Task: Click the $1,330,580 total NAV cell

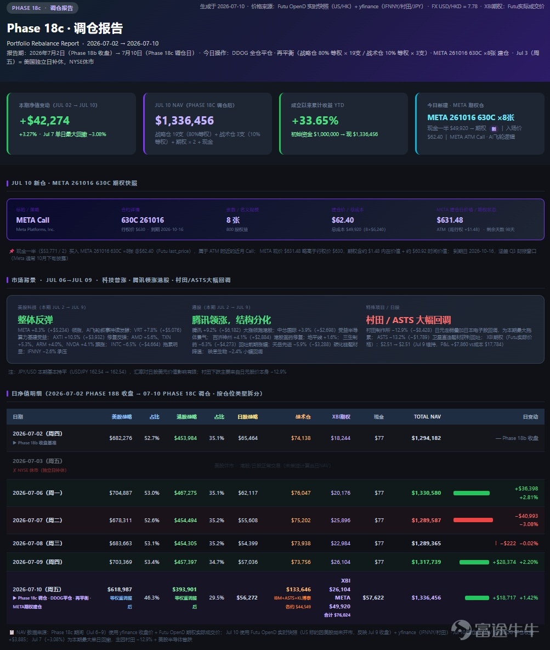Action: (x=426, y=493)
